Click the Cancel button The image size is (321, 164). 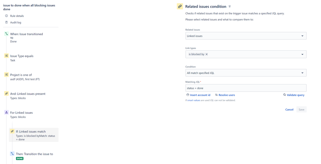[x=289, y=110]
